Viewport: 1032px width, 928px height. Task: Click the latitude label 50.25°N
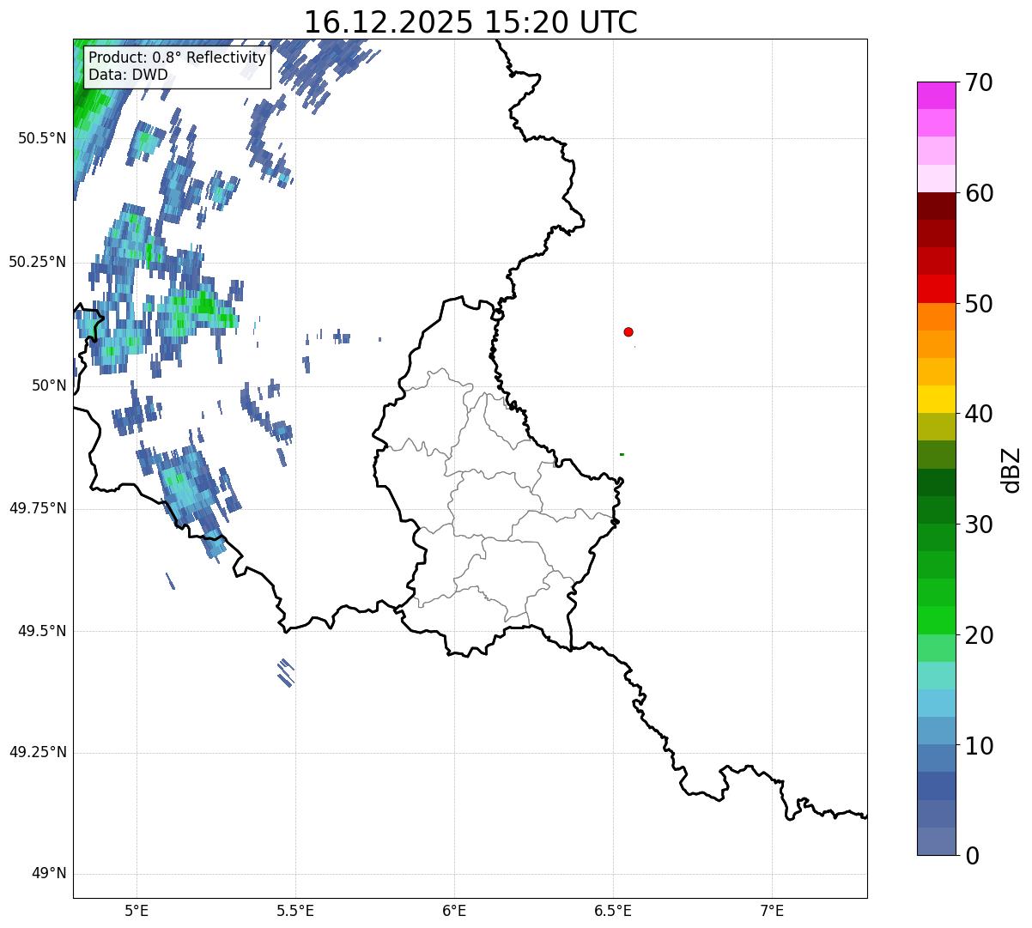pyautogui.click(x=37, y=262)
